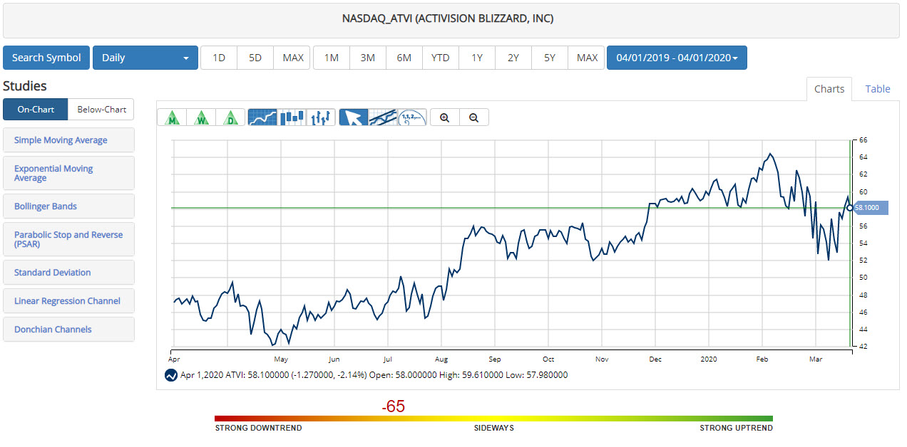Select the trend channel drawing tool

point(382,117)
